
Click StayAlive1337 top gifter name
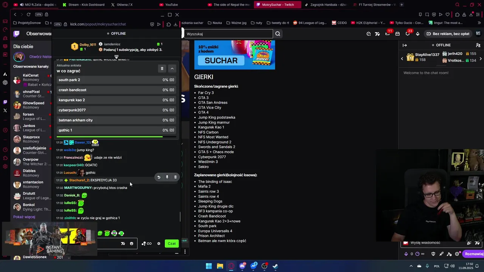click(427, 55)
